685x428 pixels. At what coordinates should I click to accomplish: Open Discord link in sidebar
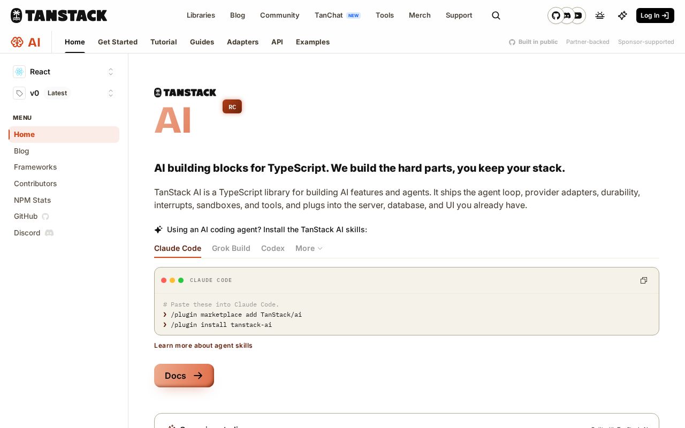click(x=64, y=233)
